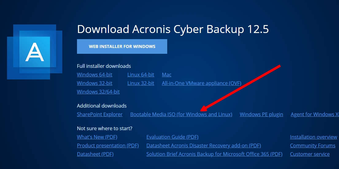Open Datasheet Acronis Disaster Recovery add-on

point(204,145)
